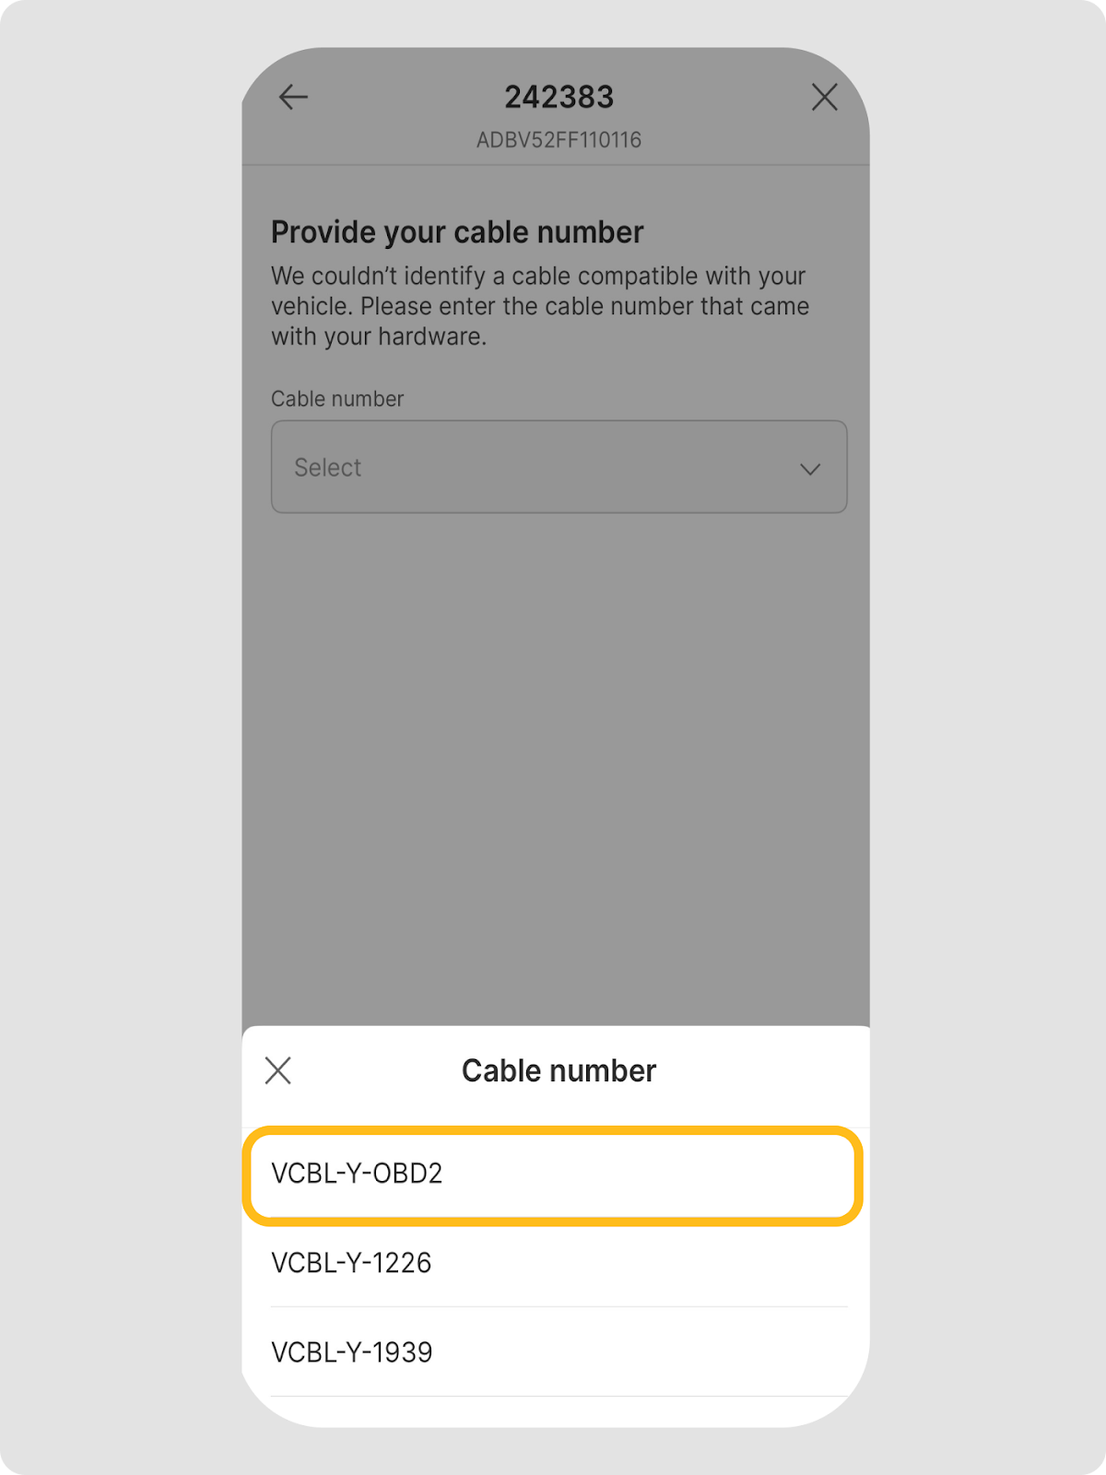Click the light gray margin outside the phone
Image resolution: width=1106 pixels, height=1475 pixels.
[111, 737]
